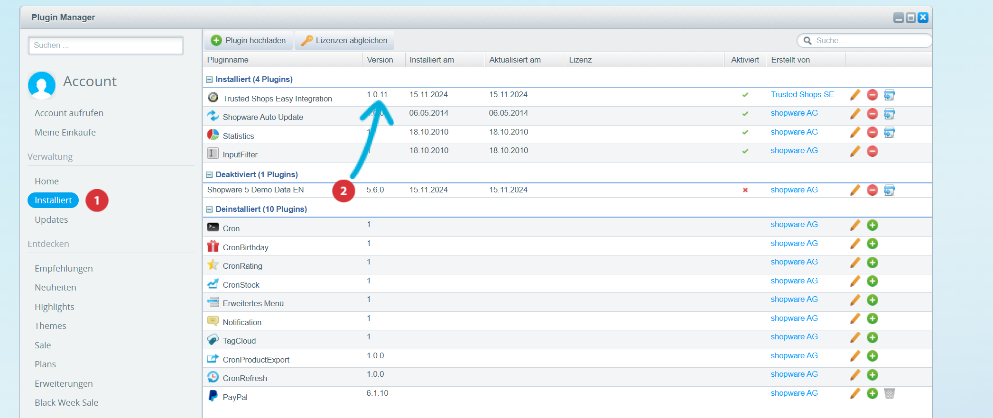993x418 pixels.
Task: Collapse the Deaktiviert (1 Plugins) group
Action: pyautogui.click(x=209, y=175)
